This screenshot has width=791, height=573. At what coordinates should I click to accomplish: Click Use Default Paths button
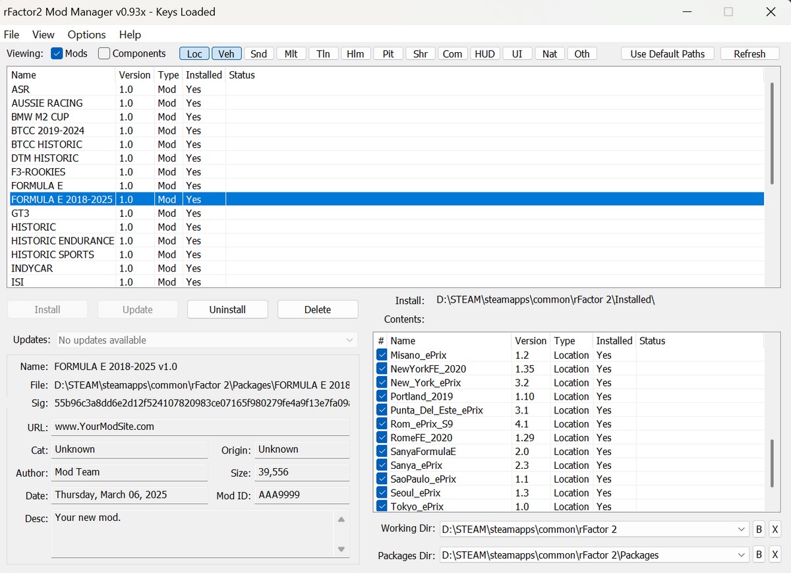(668, 54)
